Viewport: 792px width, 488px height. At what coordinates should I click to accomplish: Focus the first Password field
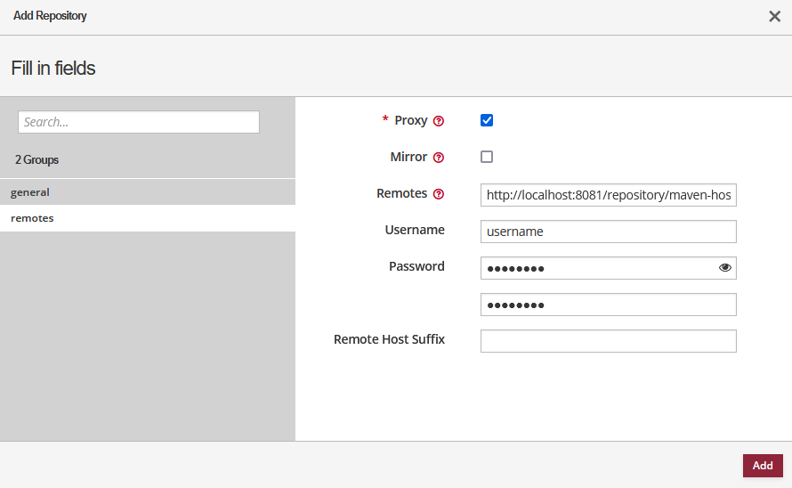point(596,268)
